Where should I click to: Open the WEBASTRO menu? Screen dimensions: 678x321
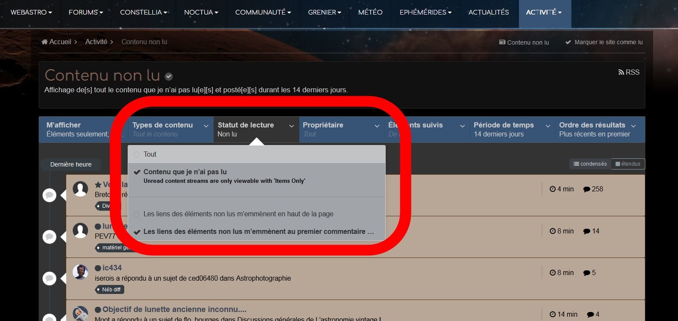(31, 12)
